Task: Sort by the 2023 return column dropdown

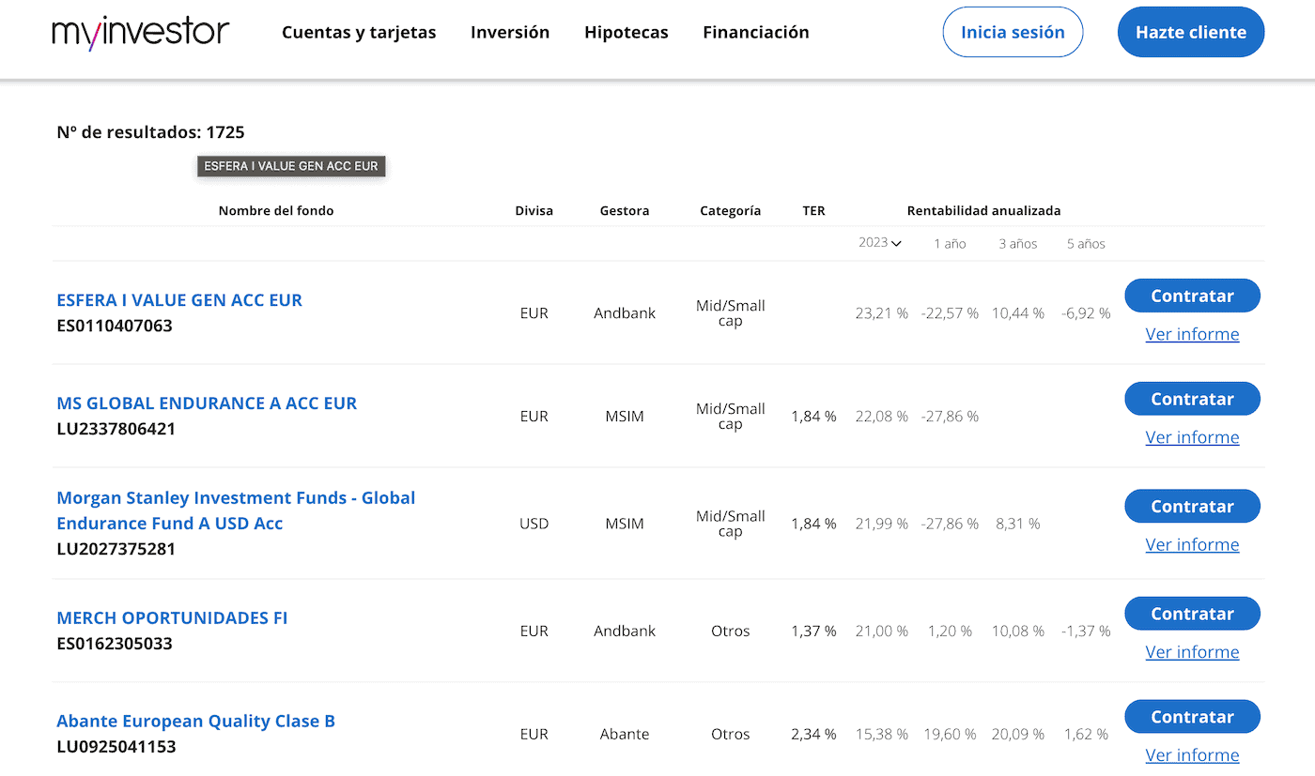Action: click(x=880, y=243)
